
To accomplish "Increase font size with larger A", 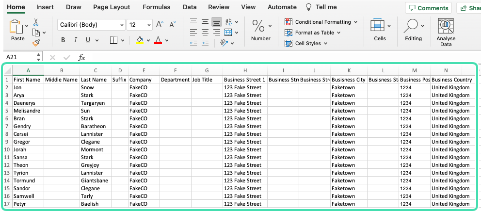I will click(x=160, y=25).
